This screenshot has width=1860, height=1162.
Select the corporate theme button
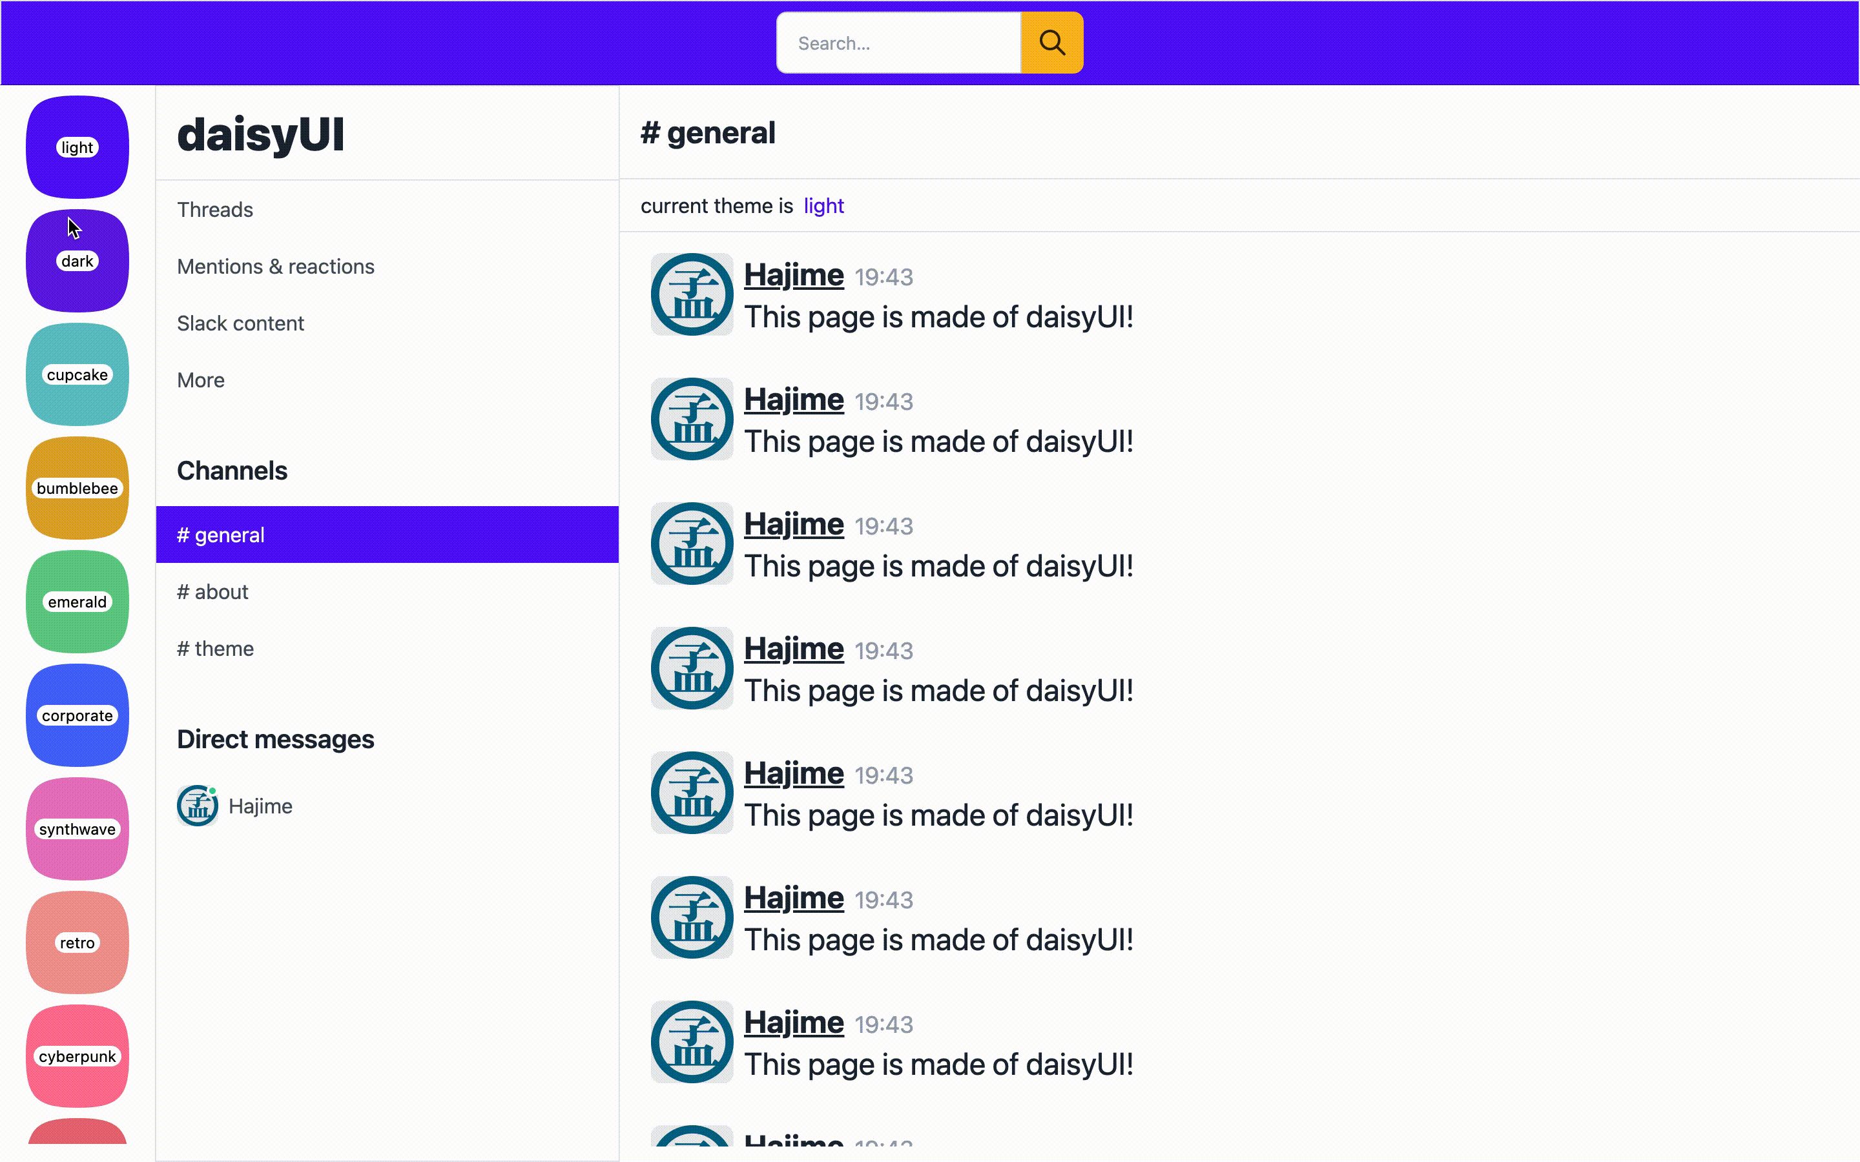click(x=77, y=715)
